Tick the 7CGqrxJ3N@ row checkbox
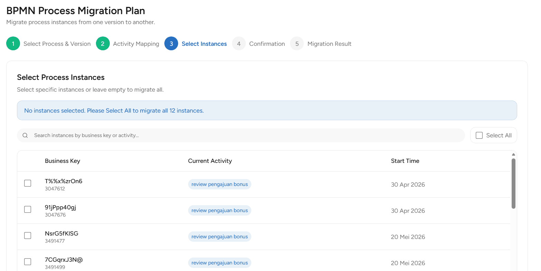This screenshot has width=541, height=271. pos(28,262)
